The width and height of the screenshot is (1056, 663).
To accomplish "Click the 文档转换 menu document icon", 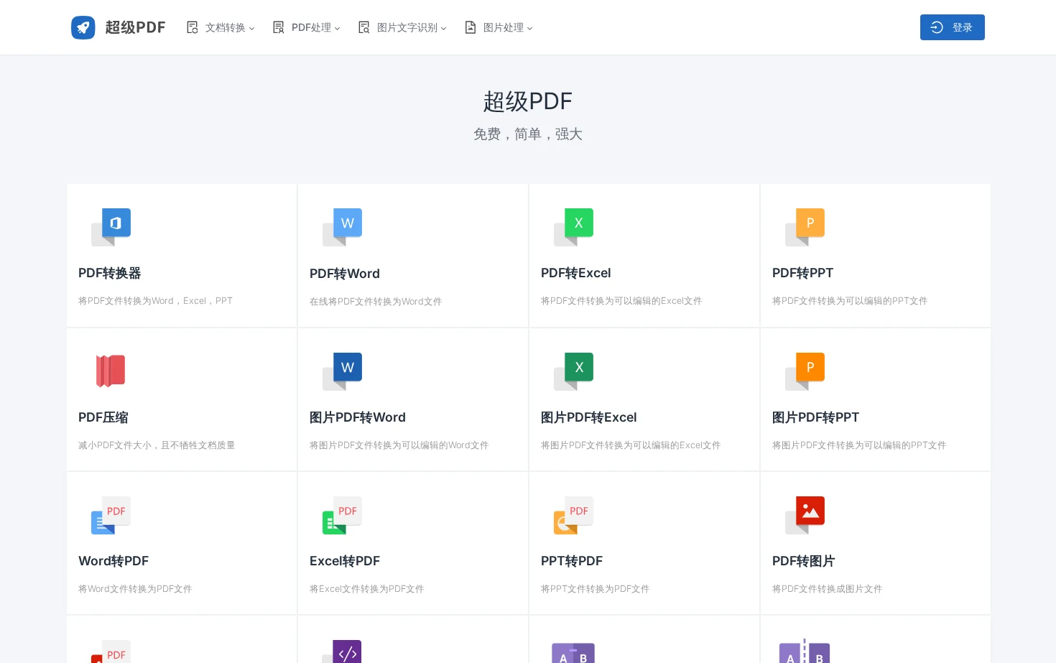I will tap(193, 27).
